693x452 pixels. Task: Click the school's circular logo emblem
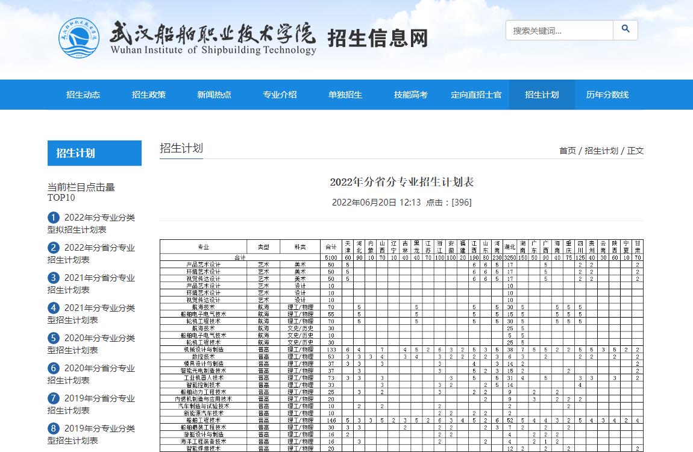click(79, 37)
